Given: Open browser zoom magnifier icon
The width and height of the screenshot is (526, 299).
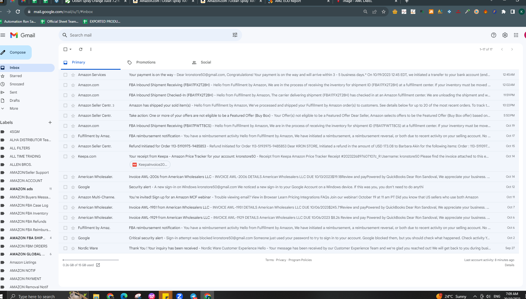Looking at the screenshot, I should [365, 12].
